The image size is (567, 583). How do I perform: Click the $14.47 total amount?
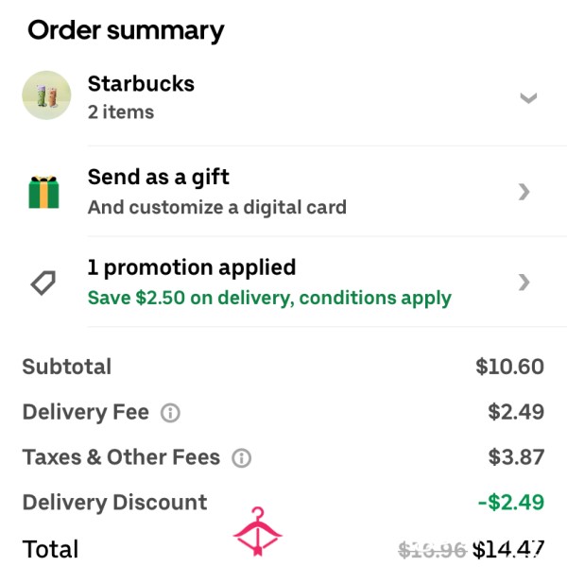coord(508,549)
